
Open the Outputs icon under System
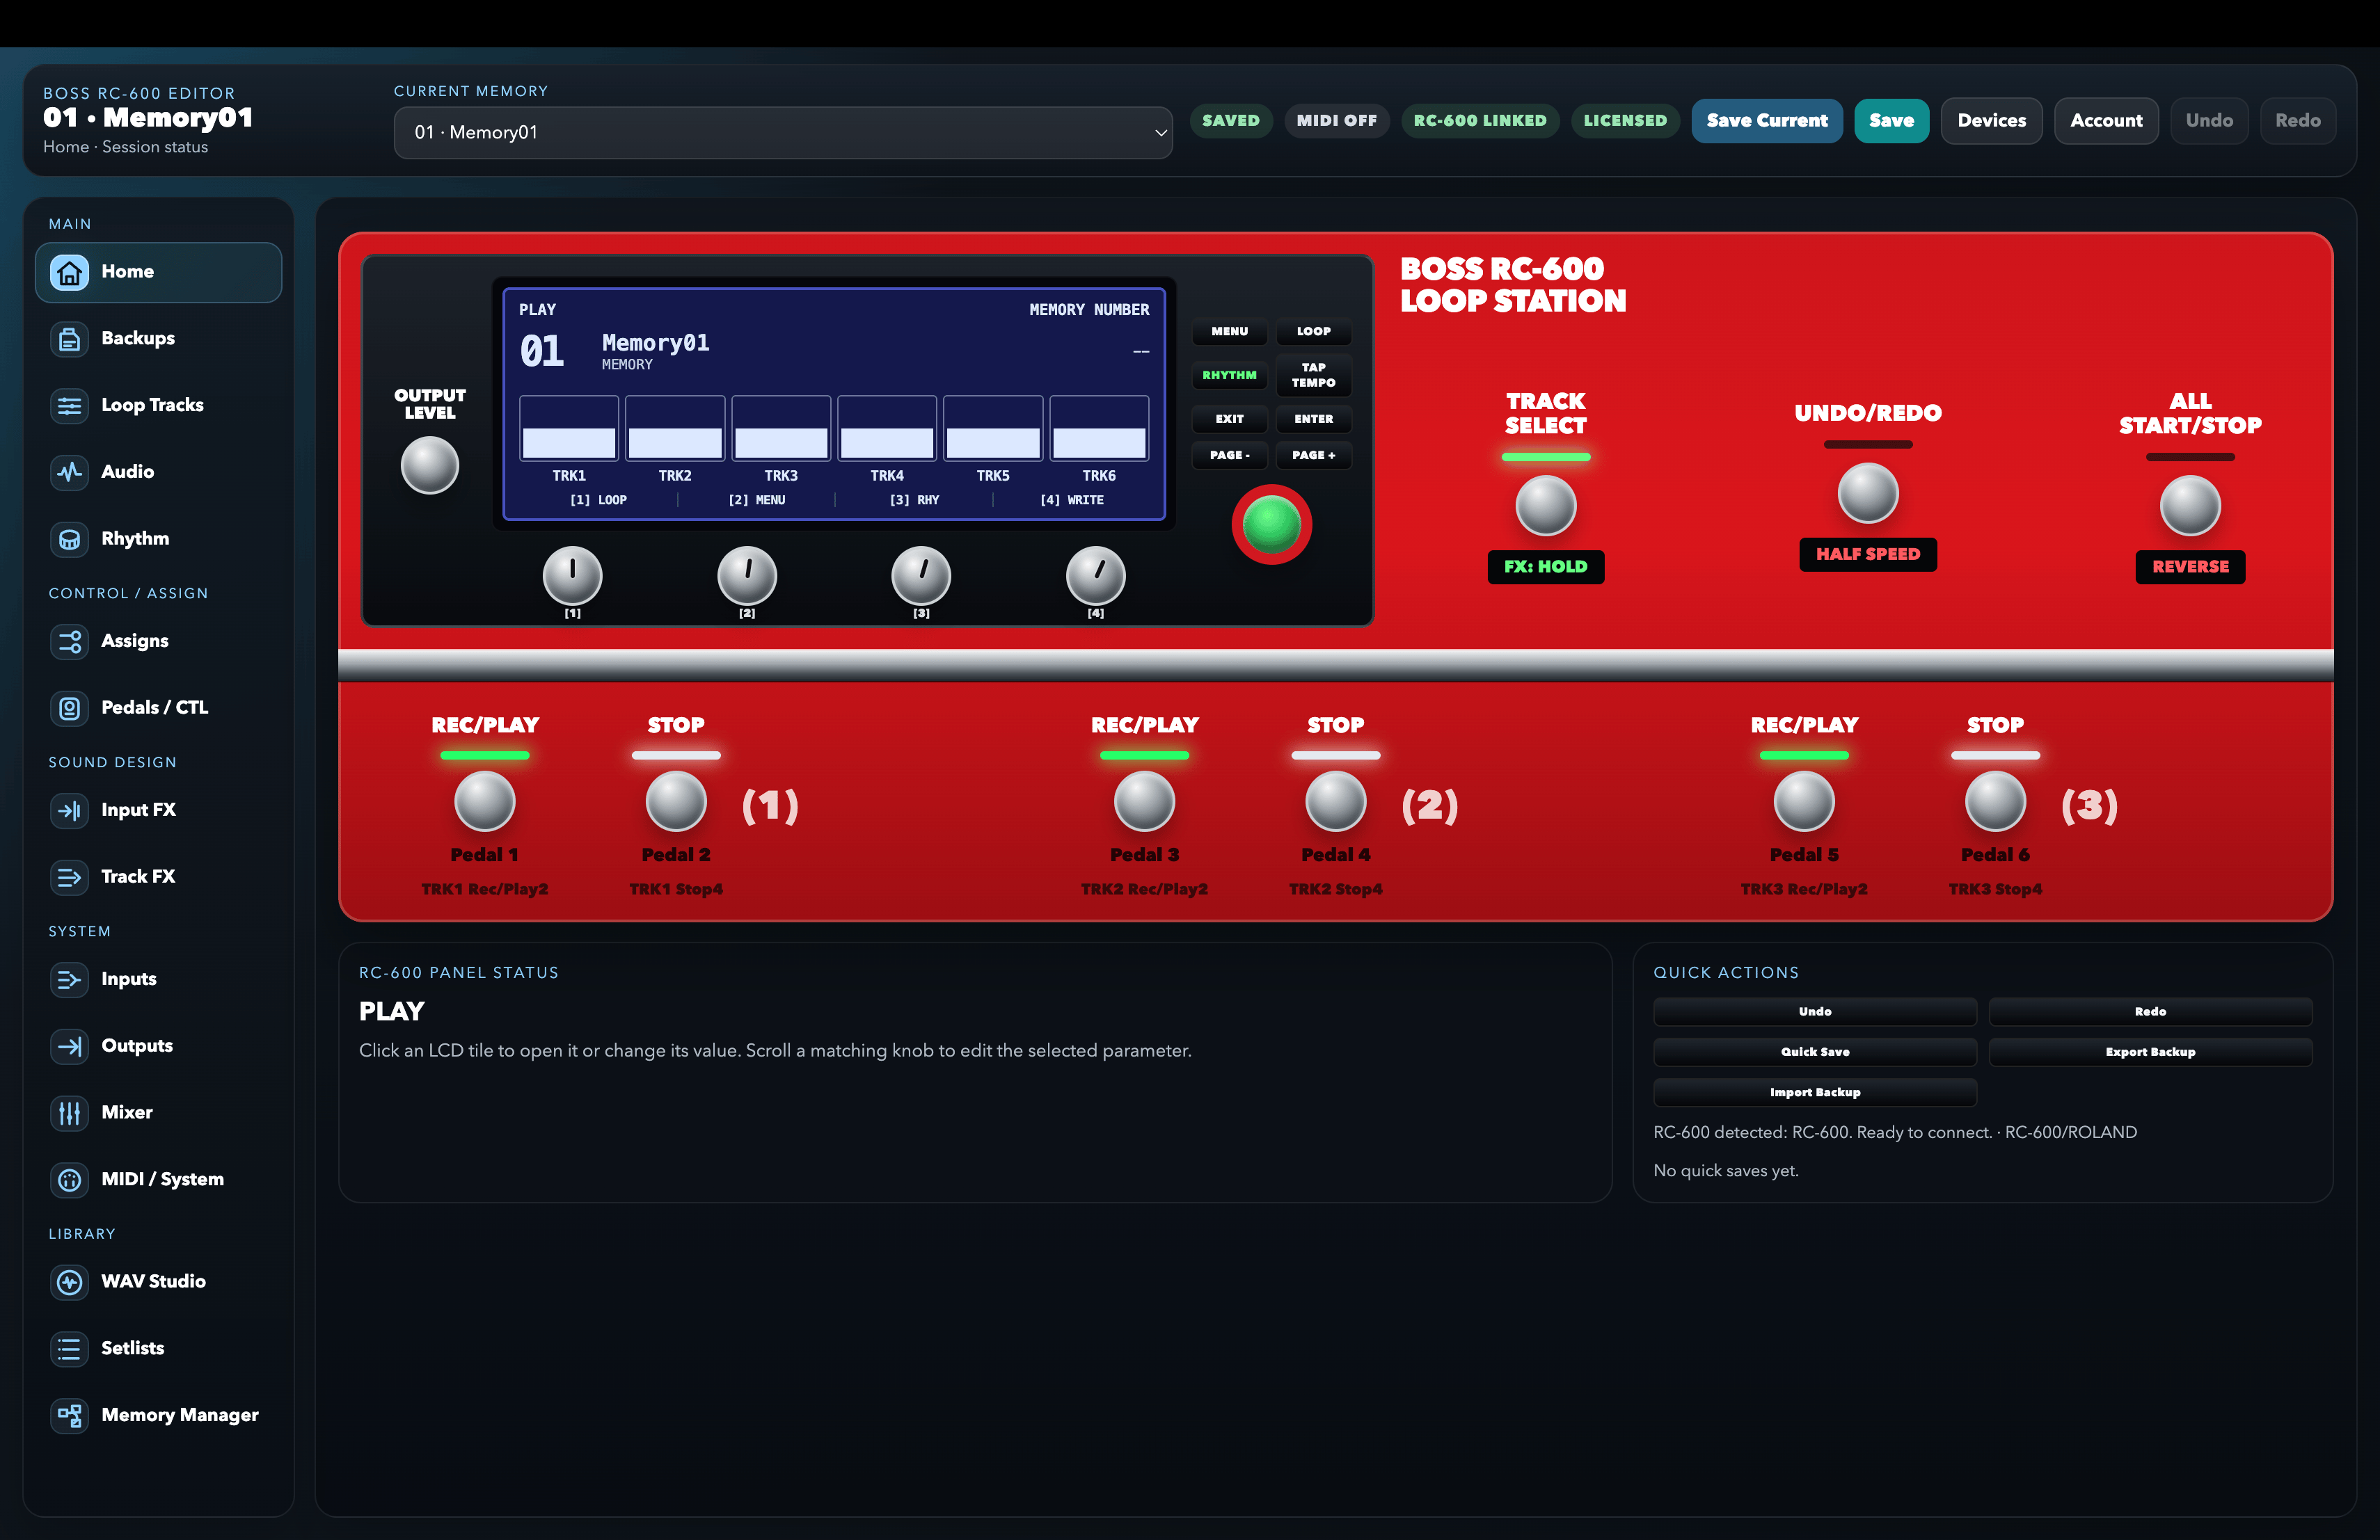pos(69,1046)
